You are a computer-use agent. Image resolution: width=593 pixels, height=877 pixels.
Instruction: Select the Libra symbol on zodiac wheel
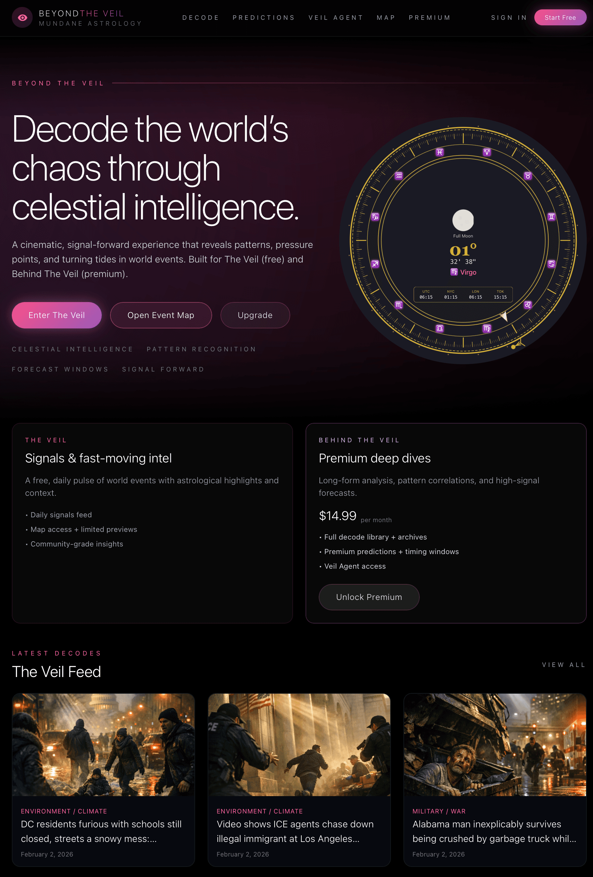click(440, 328)
